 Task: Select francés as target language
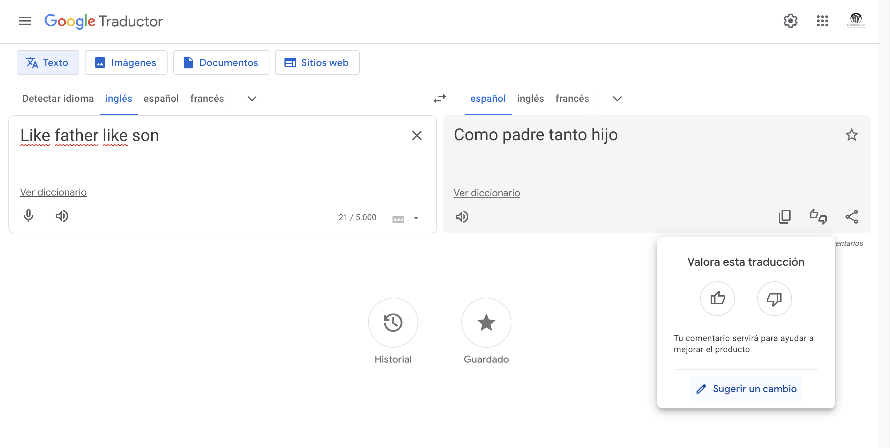click(x=572, y=99)
